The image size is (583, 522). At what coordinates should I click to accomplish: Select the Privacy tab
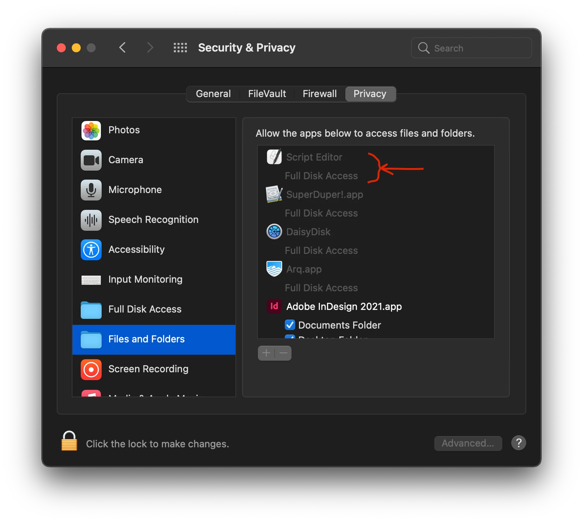click(370, 94)
